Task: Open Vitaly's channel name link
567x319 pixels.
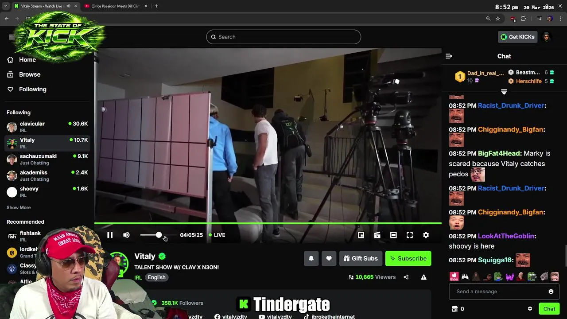Action: click(x=145, y=256)
